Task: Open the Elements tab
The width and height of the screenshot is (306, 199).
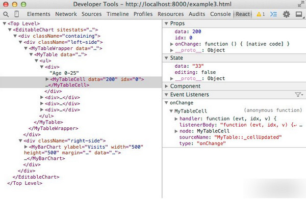Action: coord(39,14)
